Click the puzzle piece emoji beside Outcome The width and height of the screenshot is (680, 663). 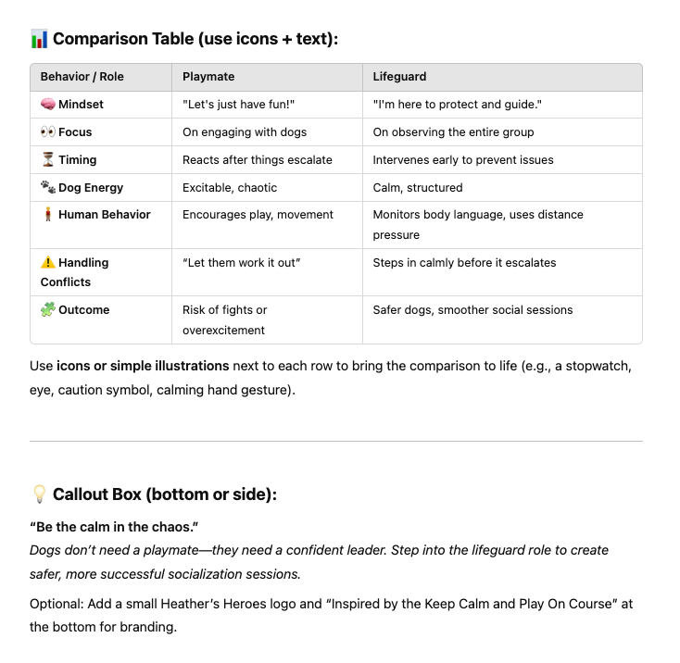coord(48,309)
